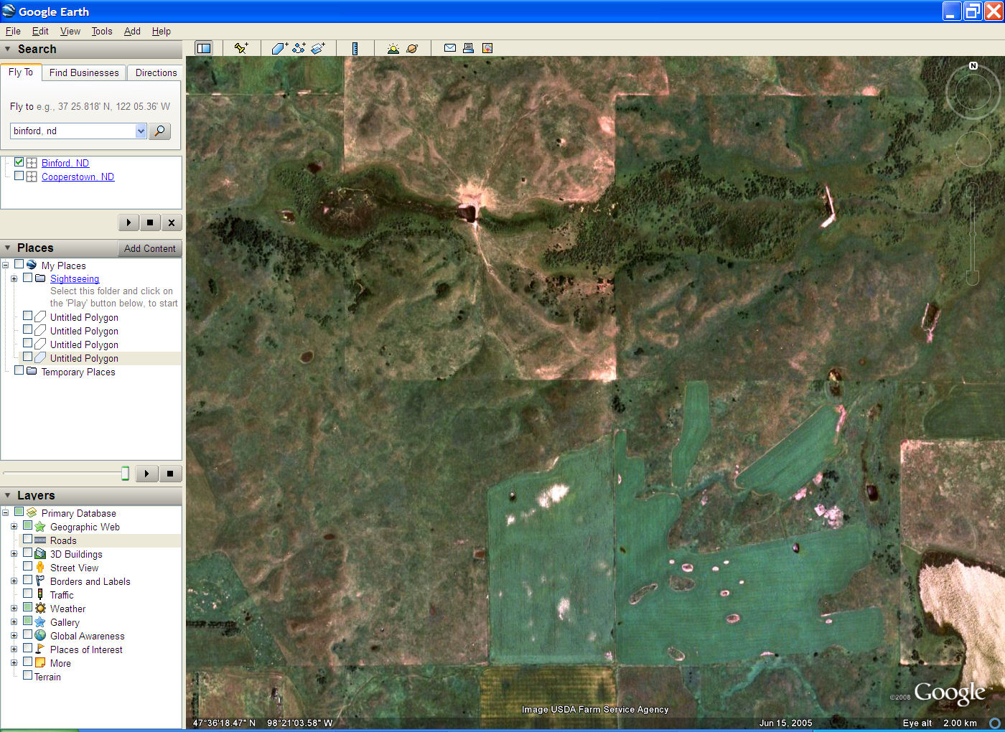Stop the Places tour

170,474
